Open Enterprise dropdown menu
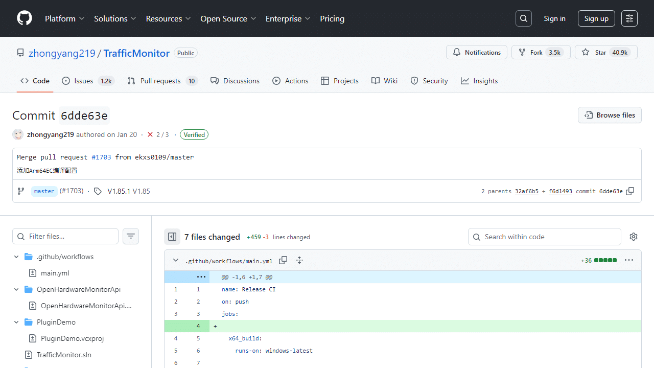The height and width of the screenshot is (368, 654). pos(288,18)
